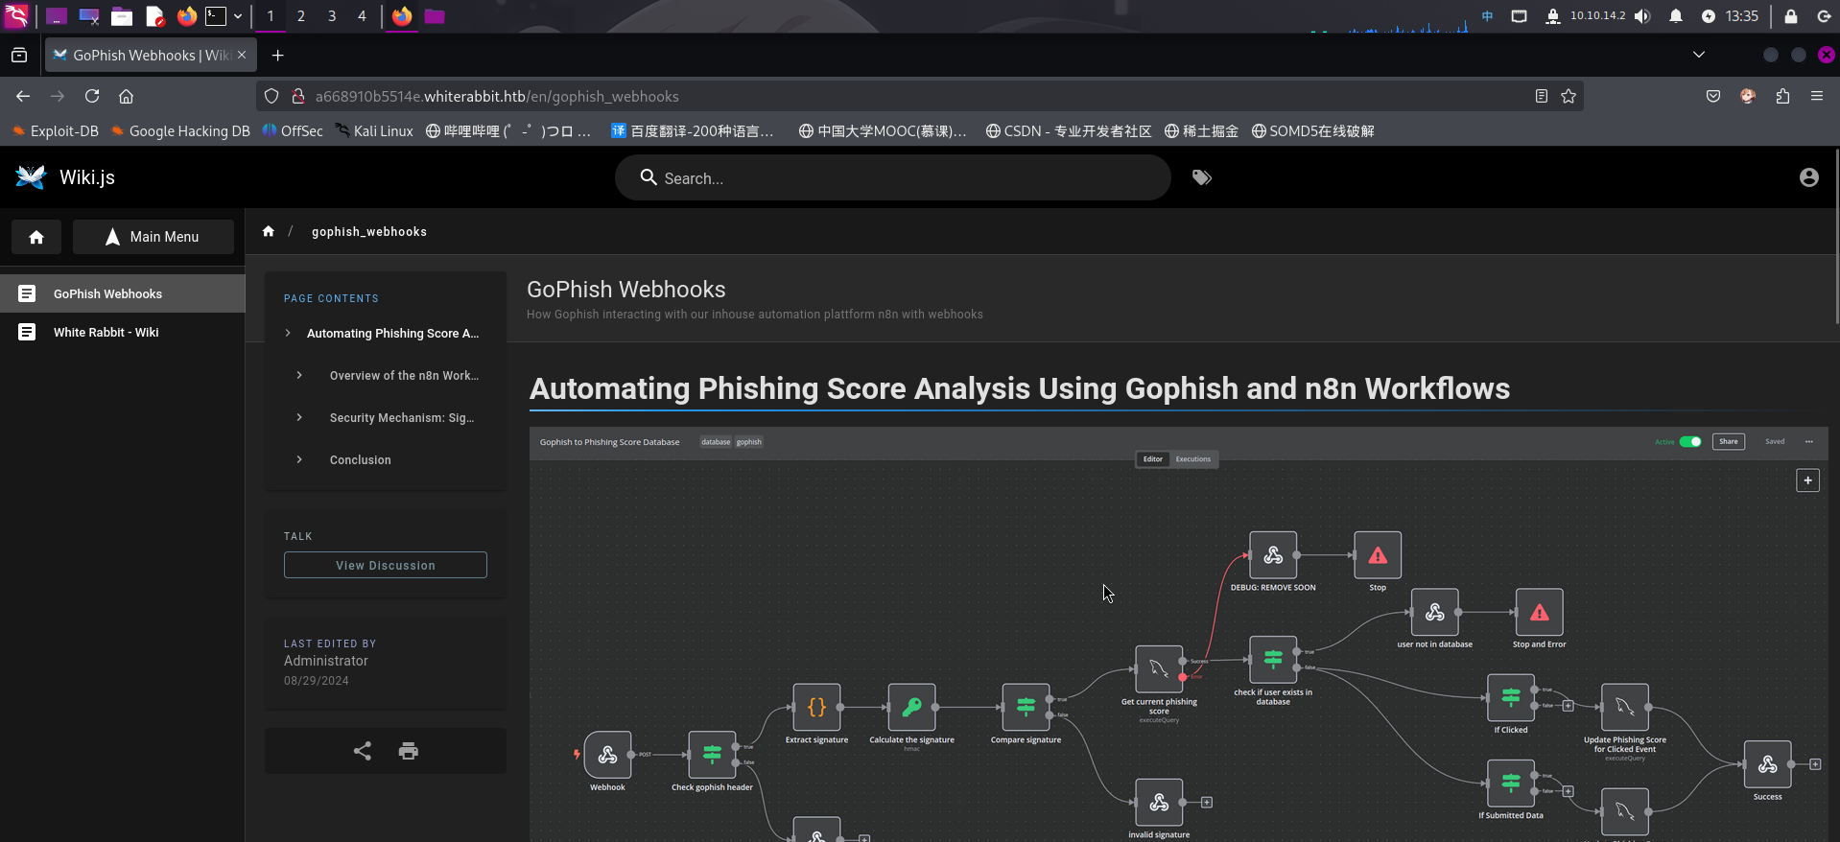
Task: Open the browser tab list dropdown
Action: click(1699, 55)
